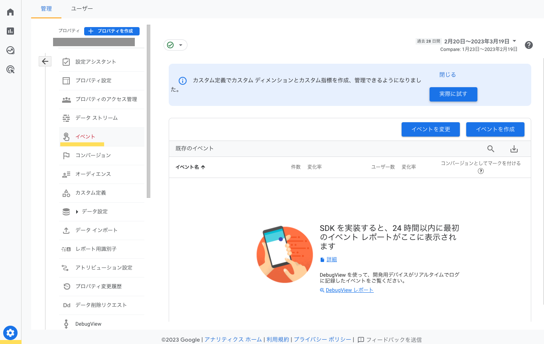Open the Explore icon in left rail

pos(10,50)
